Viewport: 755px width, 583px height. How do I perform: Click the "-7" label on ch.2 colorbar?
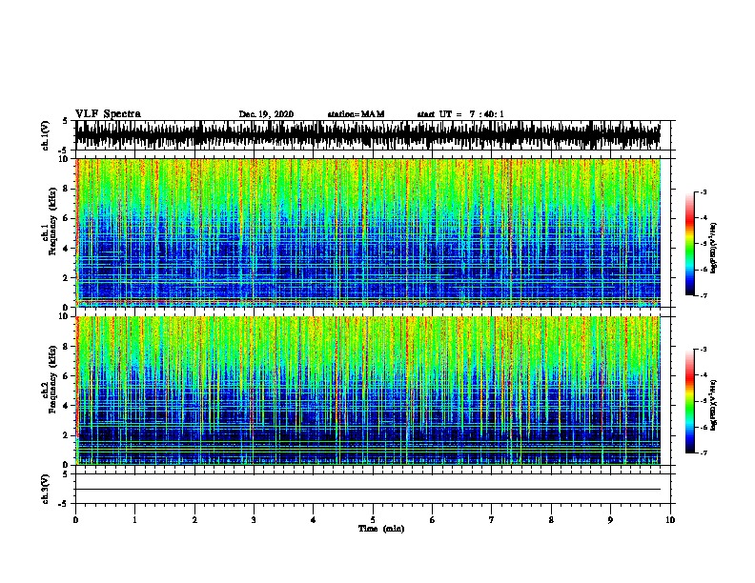[x=703, y=452]
